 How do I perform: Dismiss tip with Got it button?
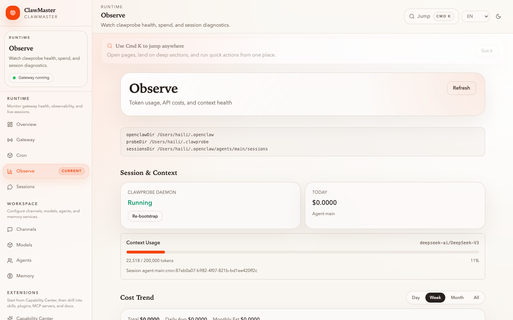point(487,51)
